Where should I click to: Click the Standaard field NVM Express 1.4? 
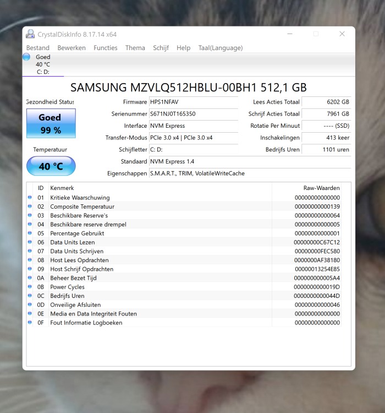(250, 161)
